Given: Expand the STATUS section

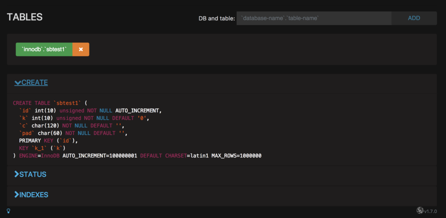Looking at the screenshot, I should [x=30, y=174].
